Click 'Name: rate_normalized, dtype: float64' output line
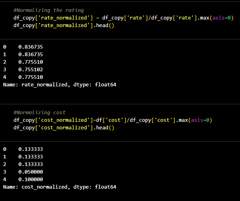Viewport: 240px width, 201px height. 60,85
